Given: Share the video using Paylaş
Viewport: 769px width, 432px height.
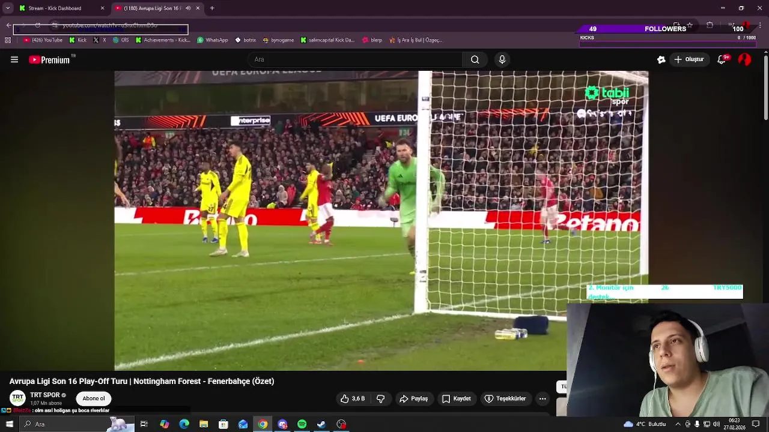Looking at the screenshot, I should pyautogui.click(x=414, y=398).
